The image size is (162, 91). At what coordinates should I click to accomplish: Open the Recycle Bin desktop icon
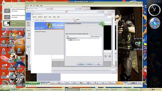pos(4,35)
